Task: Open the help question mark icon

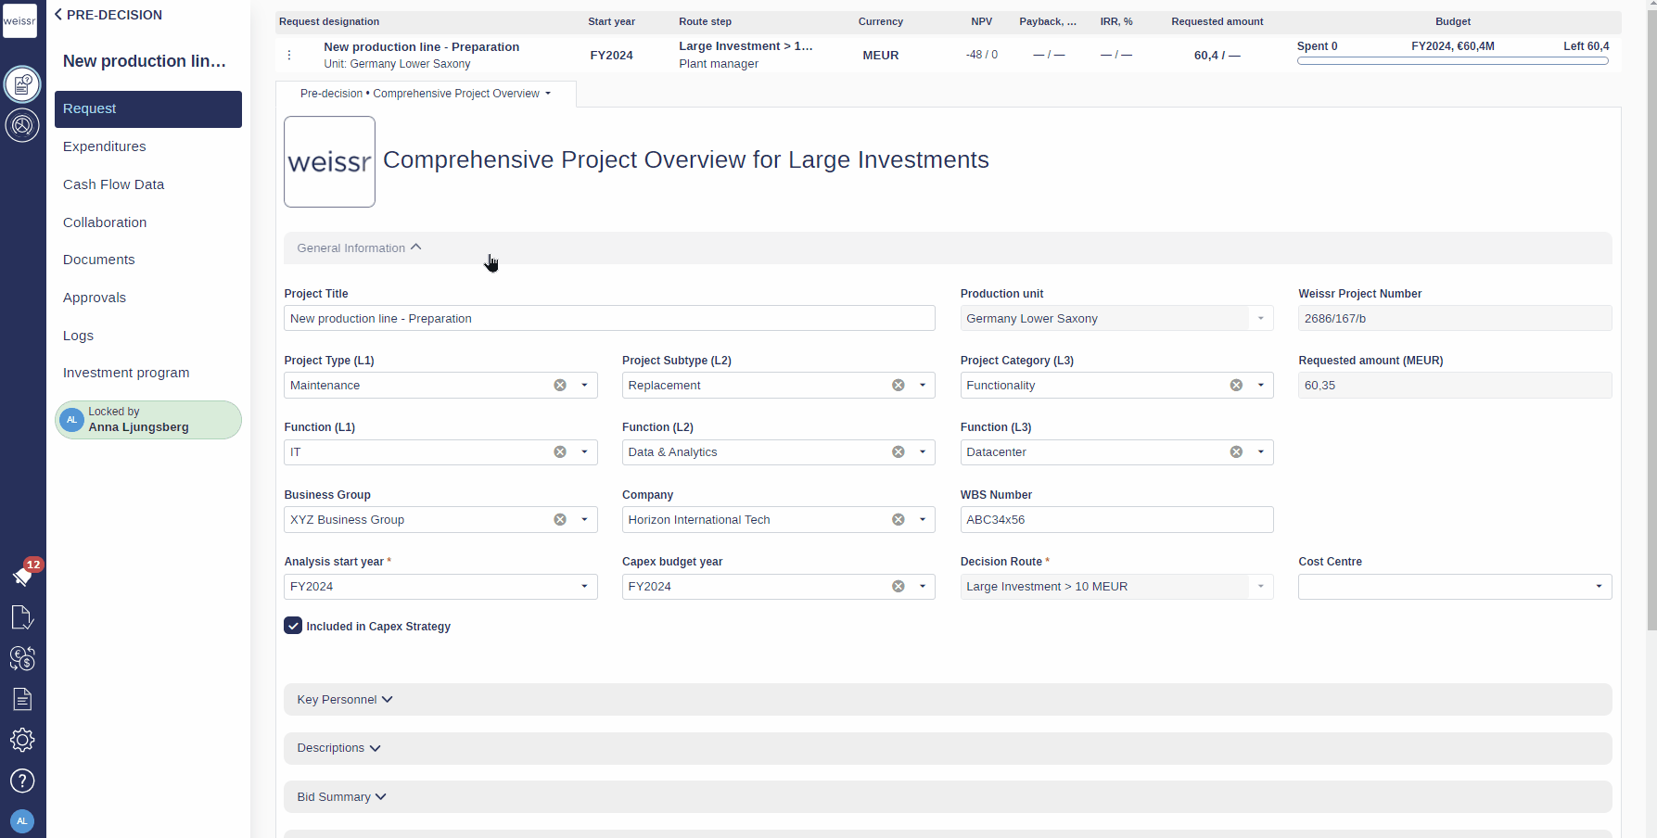Action: pos(22,781)
